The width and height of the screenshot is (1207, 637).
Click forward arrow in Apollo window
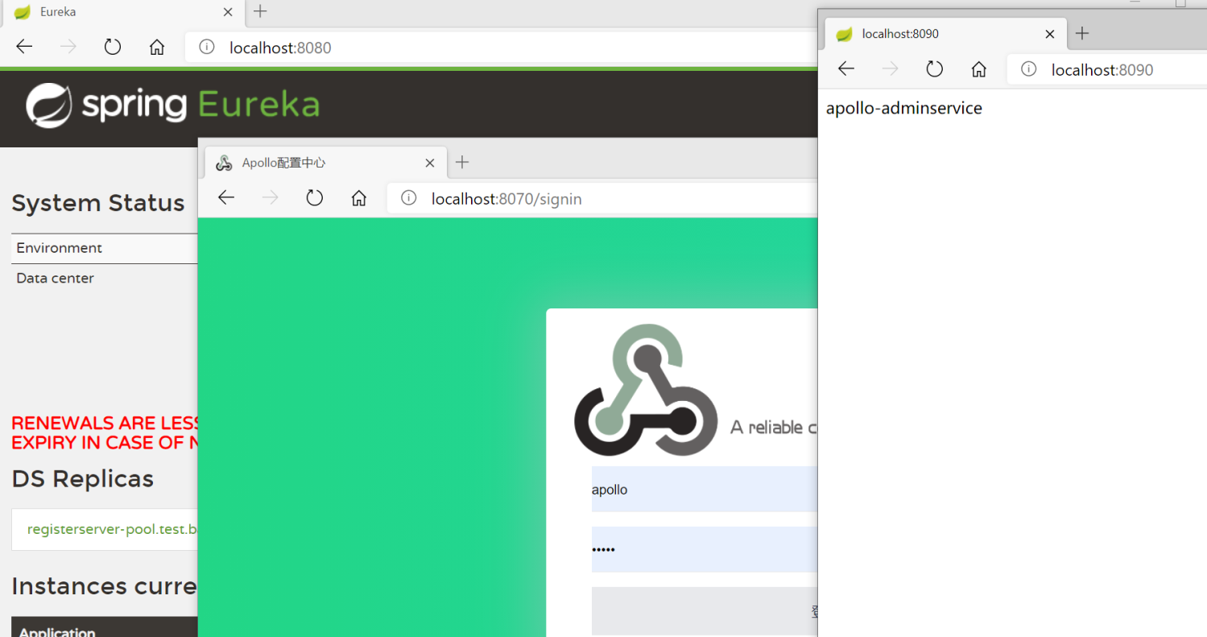click(x=271, y=197)
